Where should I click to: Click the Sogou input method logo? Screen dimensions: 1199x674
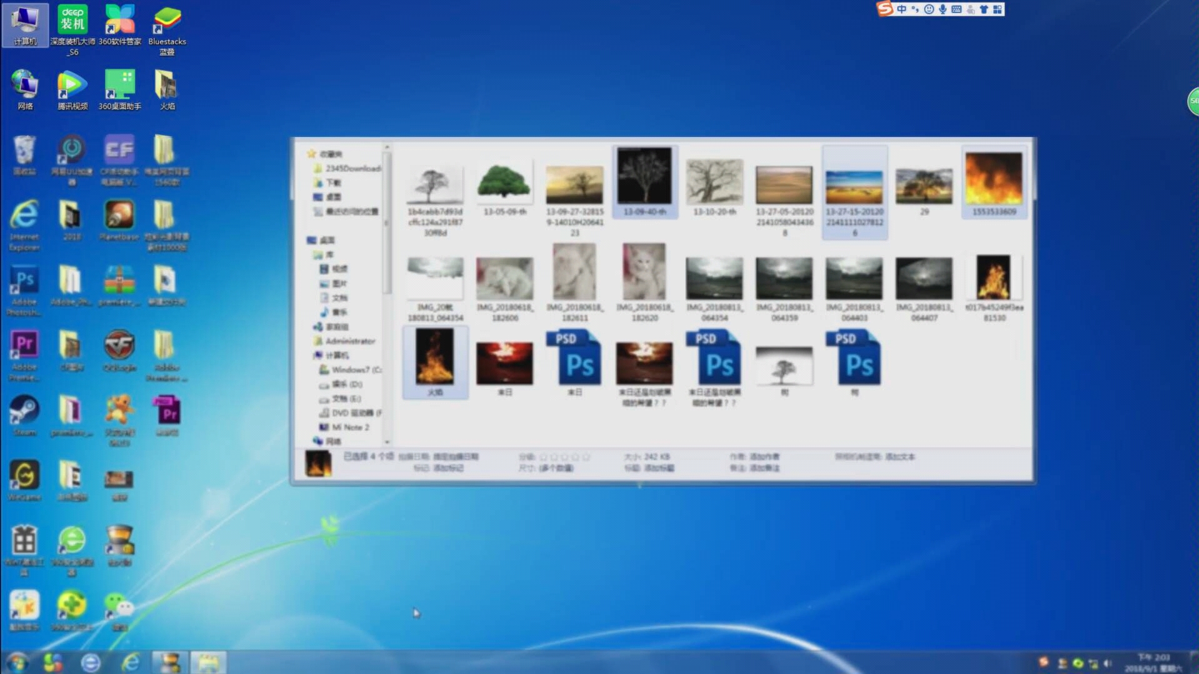point(885,9)
